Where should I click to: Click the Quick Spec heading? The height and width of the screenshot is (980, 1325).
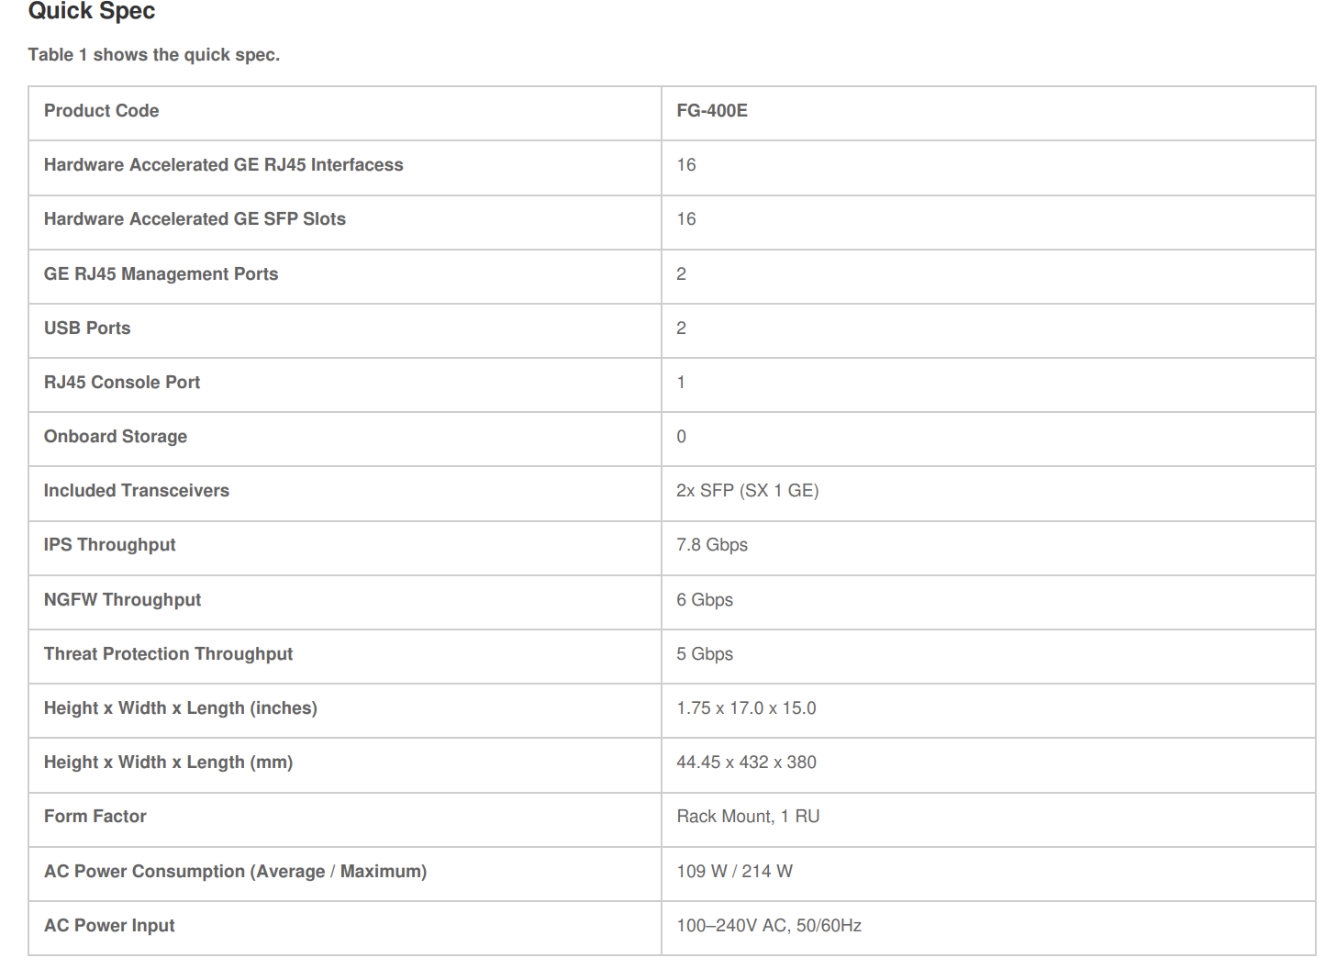click(x=92, y=12)
